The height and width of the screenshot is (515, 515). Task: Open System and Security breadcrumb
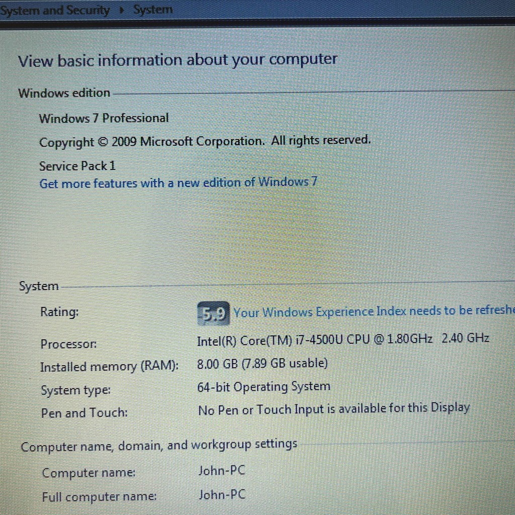click(54, 11)
